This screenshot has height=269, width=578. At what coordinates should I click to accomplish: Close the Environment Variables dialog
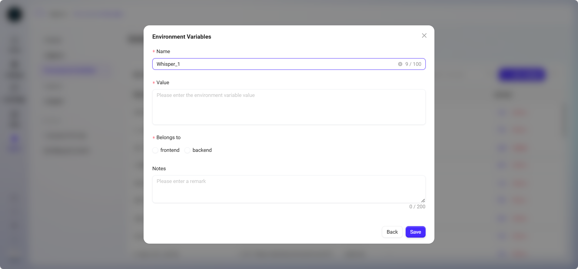pos(424,36)
